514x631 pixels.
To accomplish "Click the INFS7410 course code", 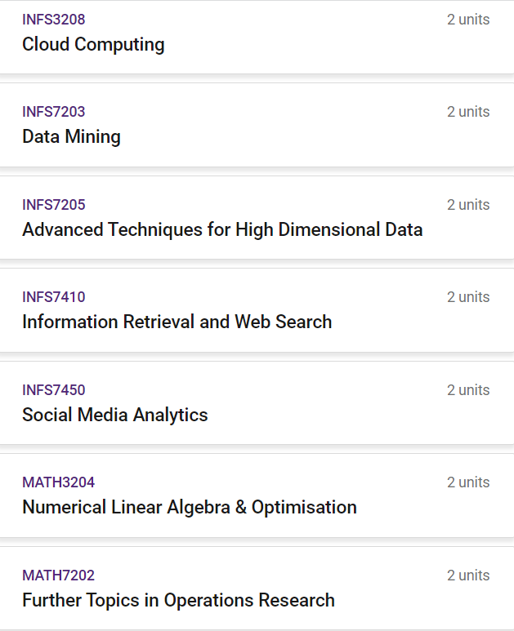I will pyautogui.click(x=54, y=297).
